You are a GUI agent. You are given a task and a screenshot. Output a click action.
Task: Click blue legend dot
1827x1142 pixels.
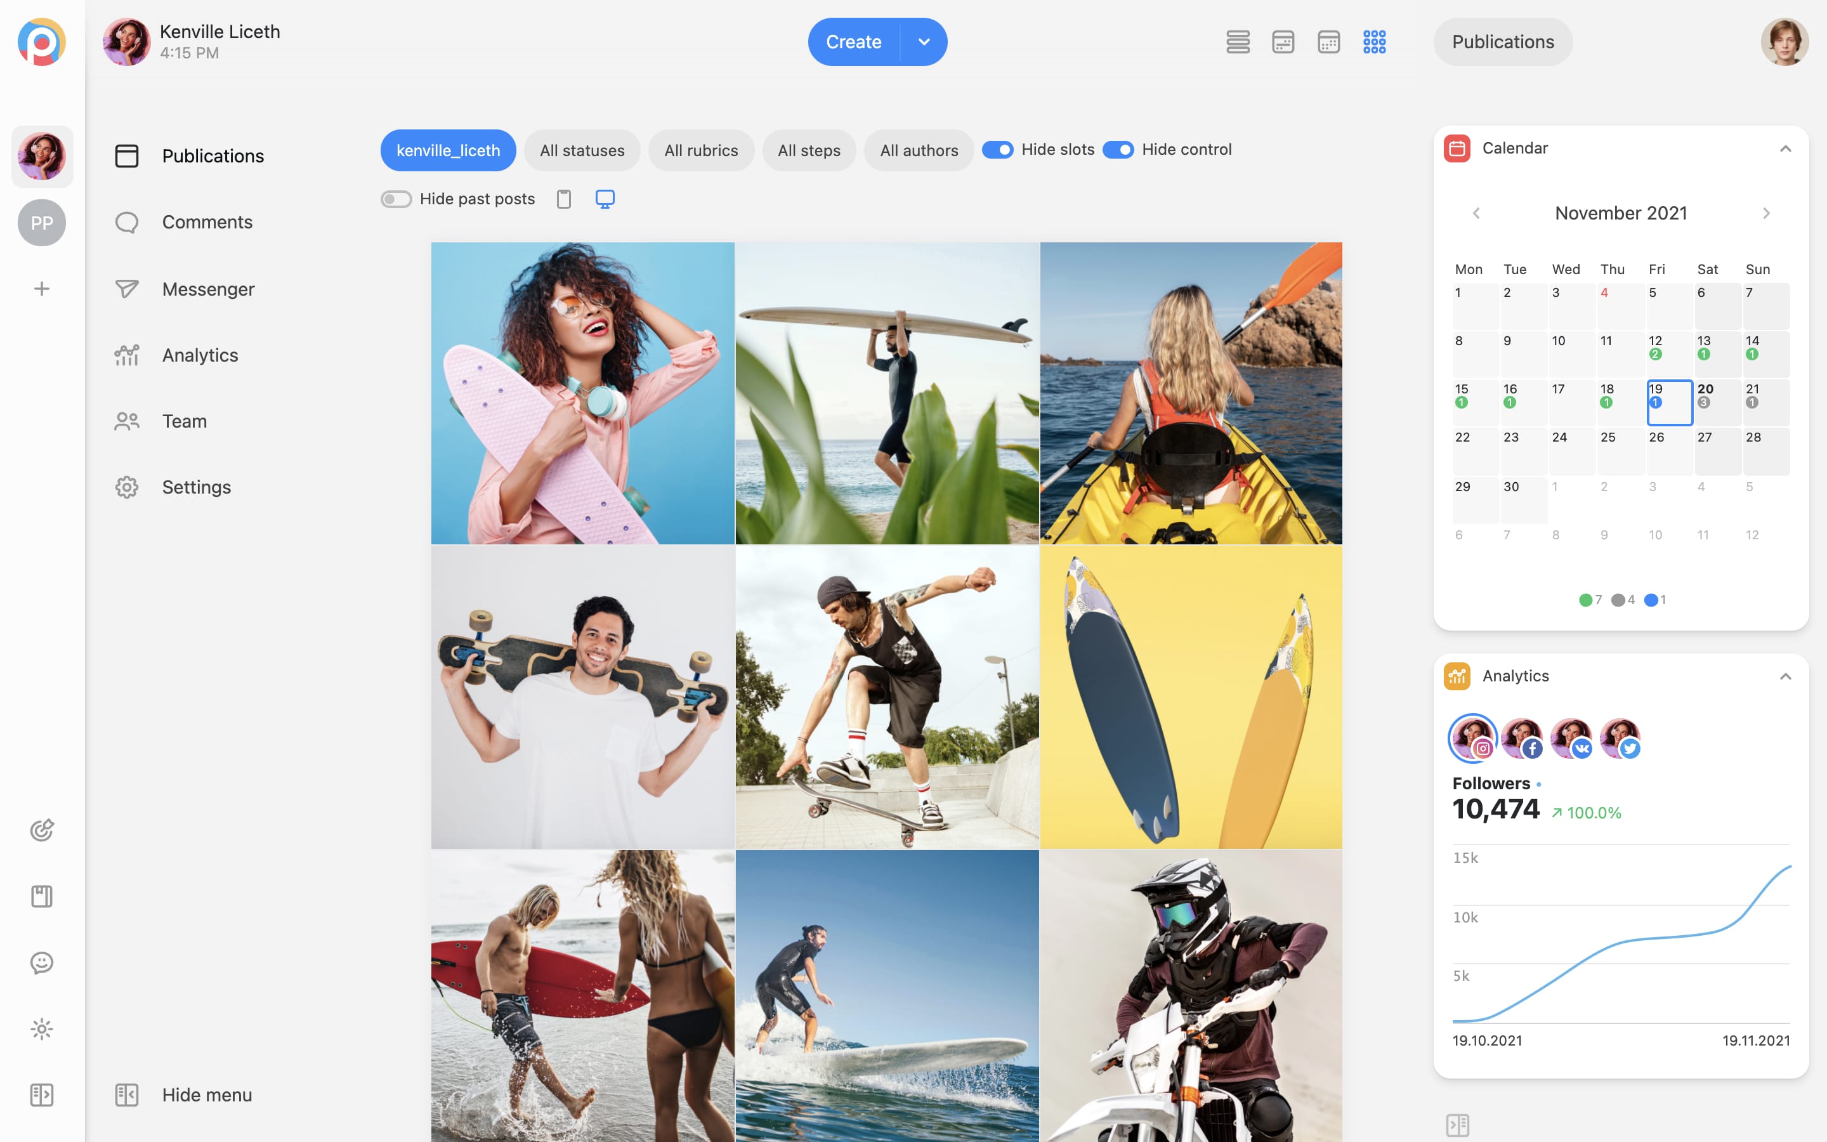pyautogui.click(x=1651, y=600)
